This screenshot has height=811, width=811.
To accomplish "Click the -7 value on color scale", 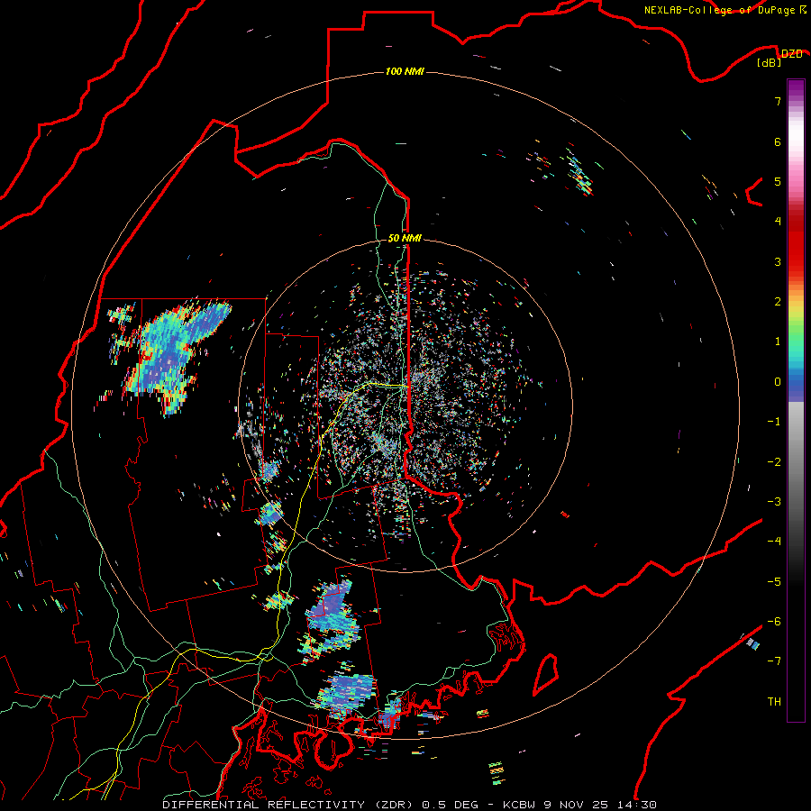I will coord(774,661).
